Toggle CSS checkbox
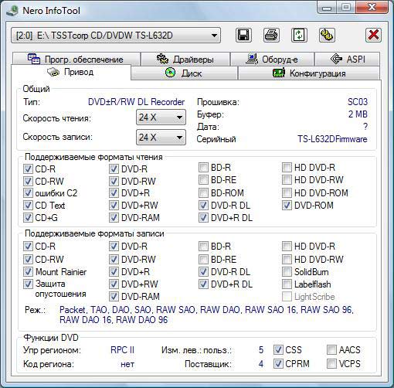This screenshot has width=394, height=388. click(278, 350)
